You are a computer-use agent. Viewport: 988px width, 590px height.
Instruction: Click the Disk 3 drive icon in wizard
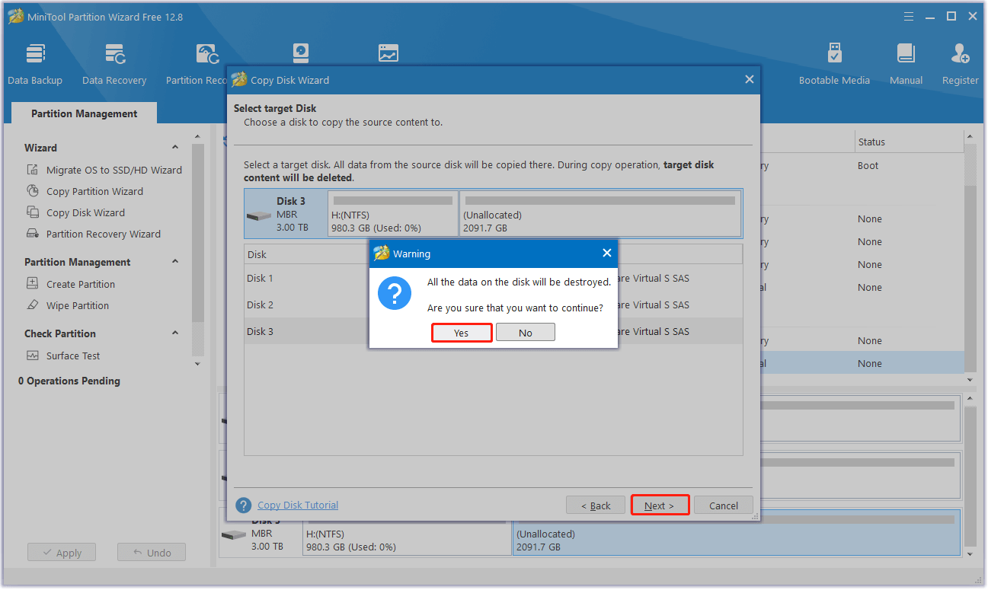pos(259,215)
